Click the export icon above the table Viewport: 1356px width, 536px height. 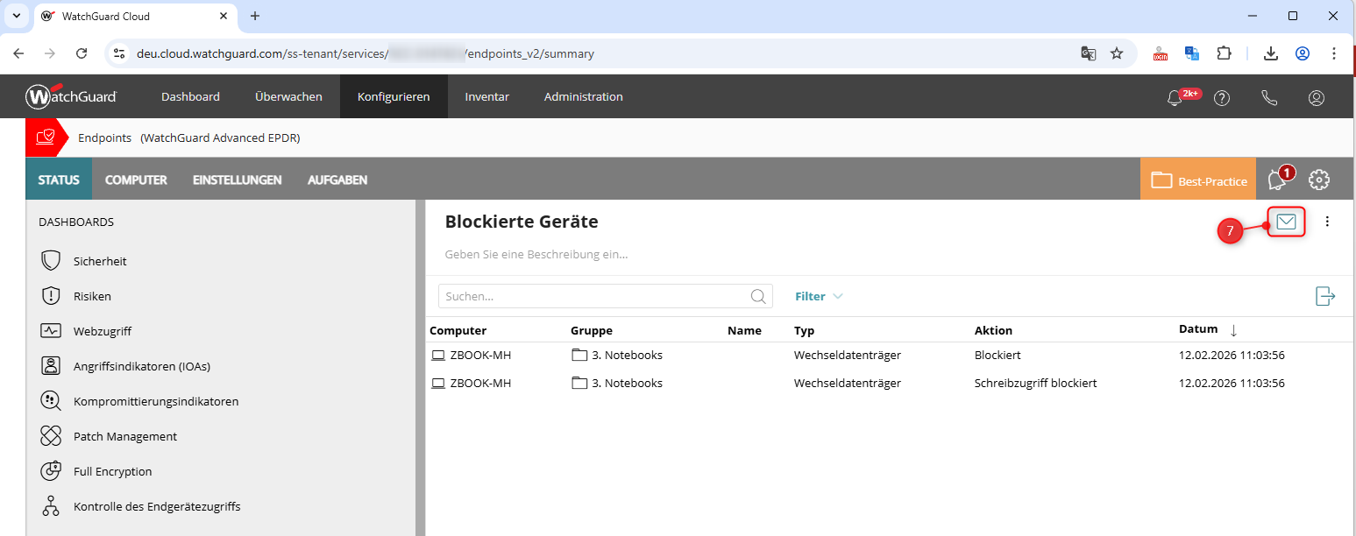(1325, 296)
